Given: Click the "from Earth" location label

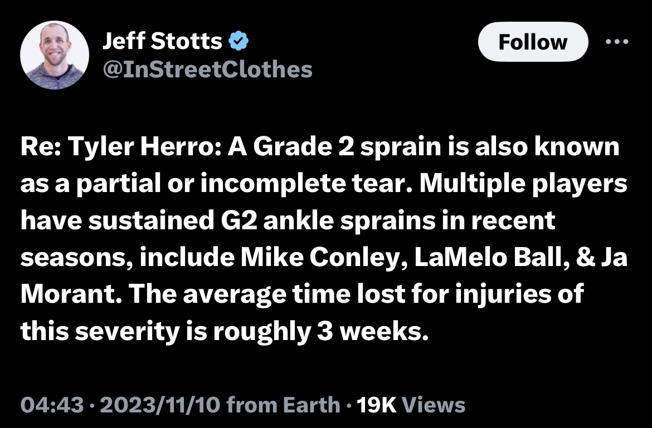Looking at the screenshot, I should [x=284, y=405].
